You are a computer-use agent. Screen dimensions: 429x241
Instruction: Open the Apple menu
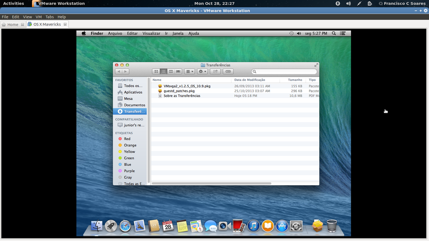click(x=84, y=33)
